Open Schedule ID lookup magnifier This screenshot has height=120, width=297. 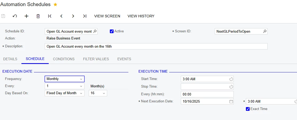pos(95,31)
